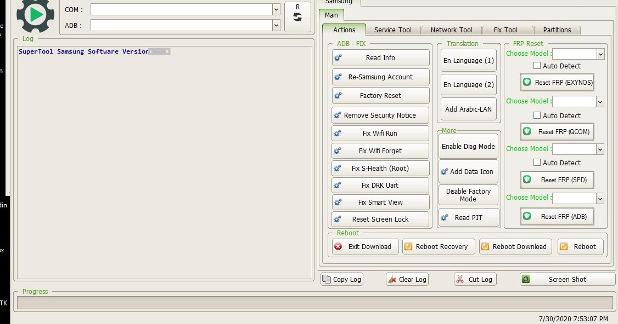Select the Actions tab
Screen dimensions: 618x324
coord(344,30)
